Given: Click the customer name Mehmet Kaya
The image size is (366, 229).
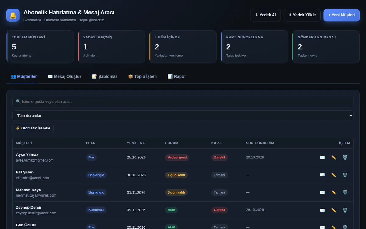Looking at the screenshot, I should point(28,190).
